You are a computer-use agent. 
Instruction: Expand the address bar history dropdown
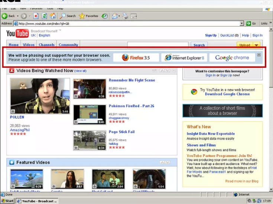click(242, 23)
